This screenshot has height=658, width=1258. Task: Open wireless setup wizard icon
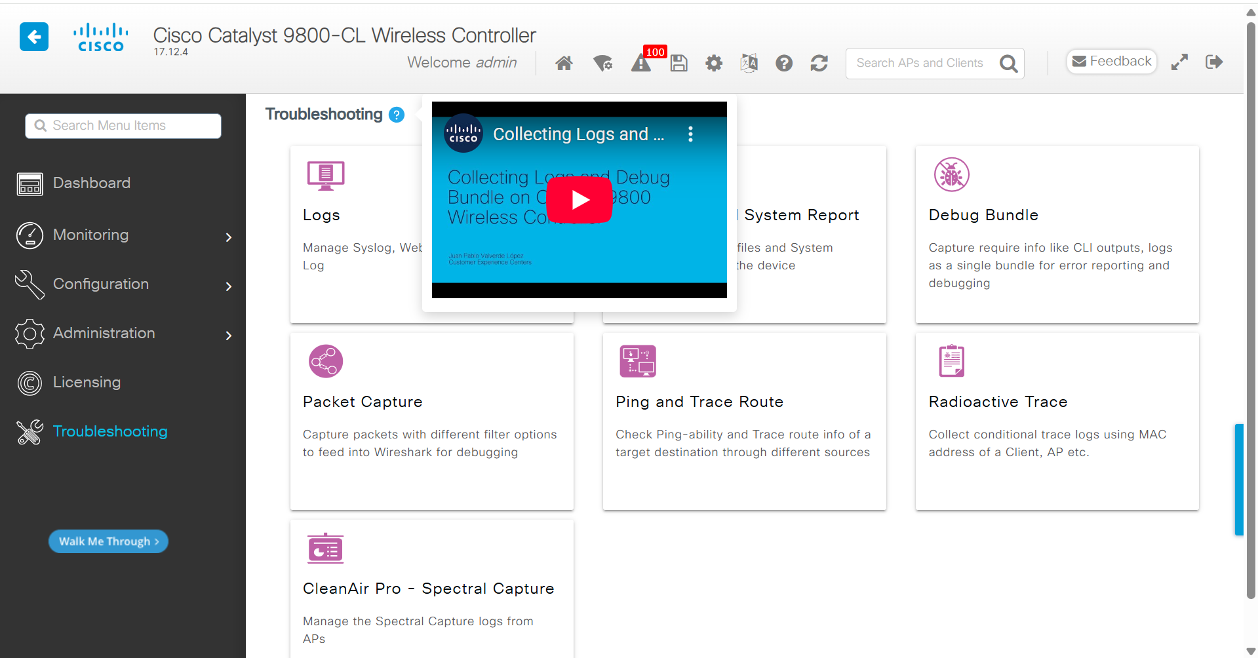pyautogui.click(x=602, y=63)
